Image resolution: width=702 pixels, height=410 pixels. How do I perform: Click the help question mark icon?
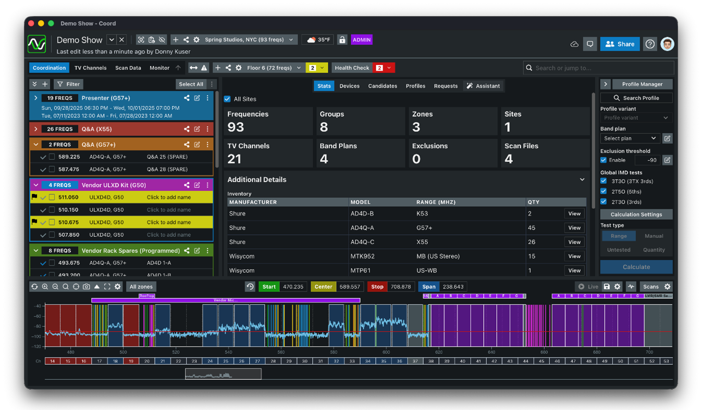(650, 44)
